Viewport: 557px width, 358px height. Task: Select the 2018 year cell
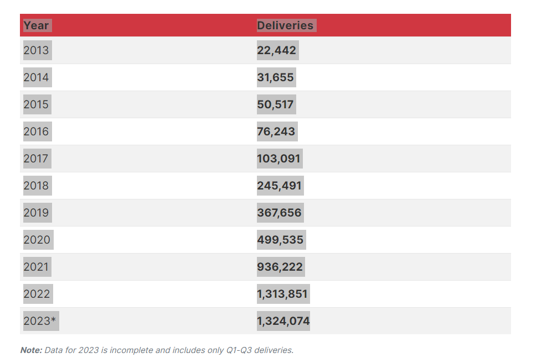[x=37, y=186]
